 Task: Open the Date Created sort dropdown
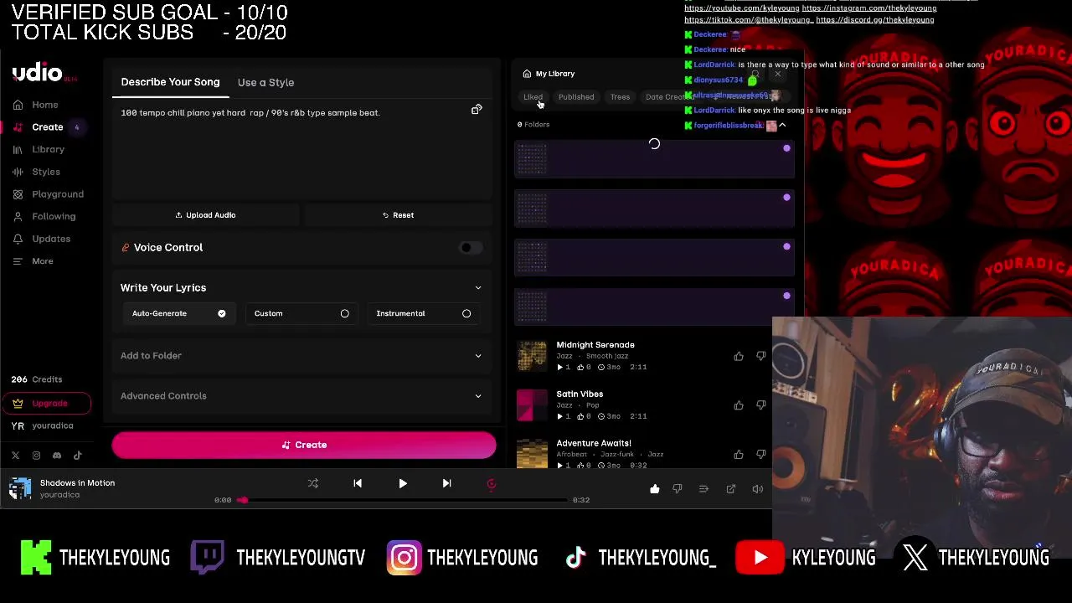pyautogui.click(x=667, y=97)
